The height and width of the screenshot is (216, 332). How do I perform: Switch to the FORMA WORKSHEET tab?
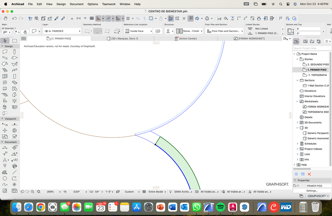coord(249,39)
